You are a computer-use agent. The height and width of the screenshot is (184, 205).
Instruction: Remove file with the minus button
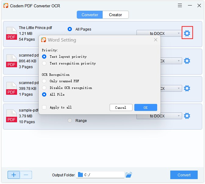(x=26, y=175)
